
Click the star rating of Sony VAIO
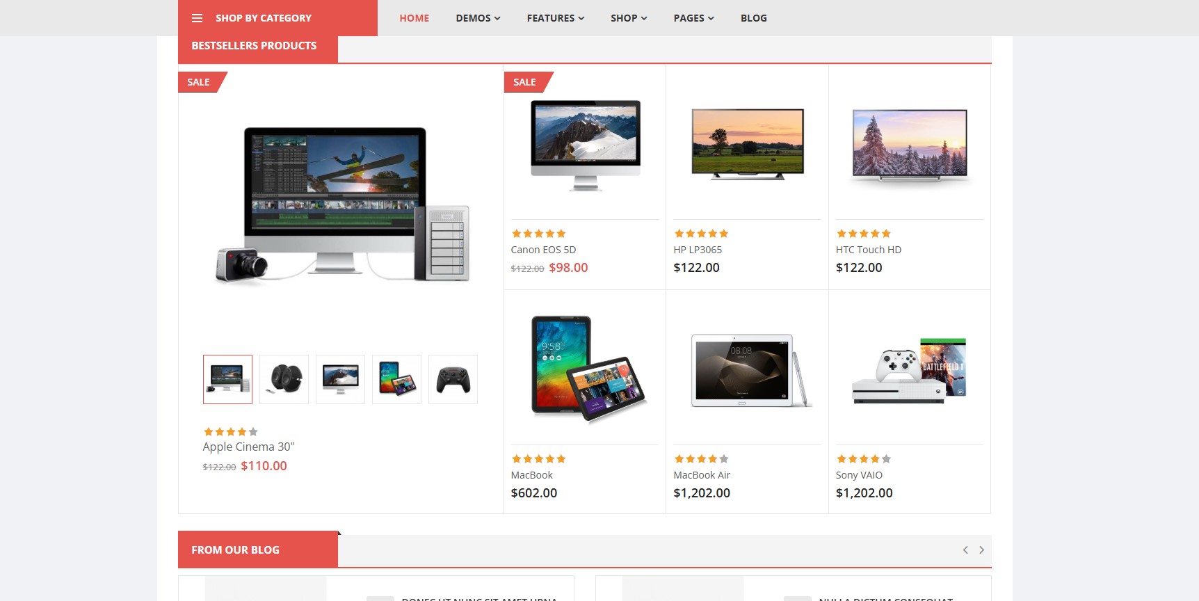863,459
